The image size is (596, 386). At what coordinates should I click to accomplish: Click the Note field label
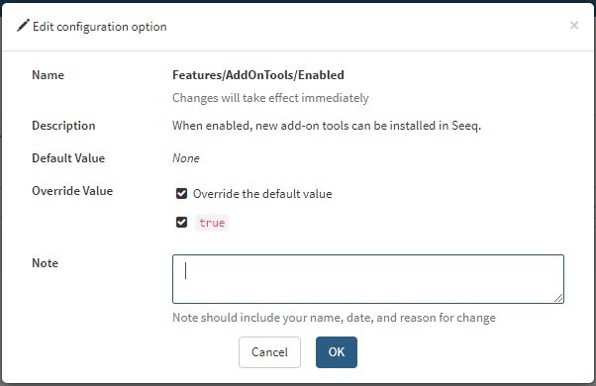tap(46, 263)
